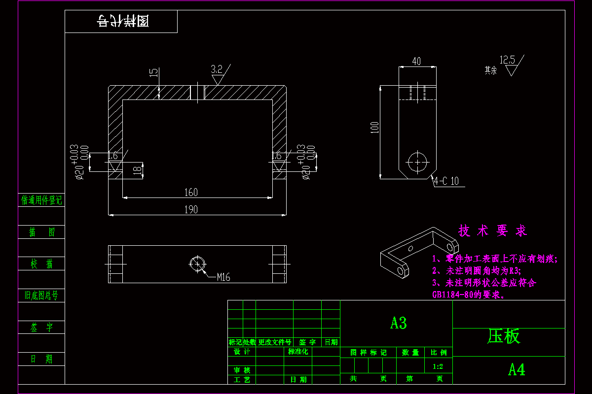Click the 校描 cell
This screenshot has width=592, height=394.
pyautogui.click(x=41, y=264)
